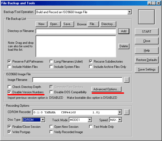Browse for a Directory
This screenshot has width=162, height=141.
108,24
